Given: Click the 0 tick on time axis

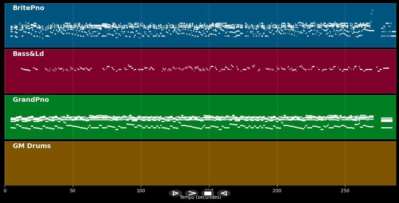Looking at the screenshot, I should click(x=5, y=191).
